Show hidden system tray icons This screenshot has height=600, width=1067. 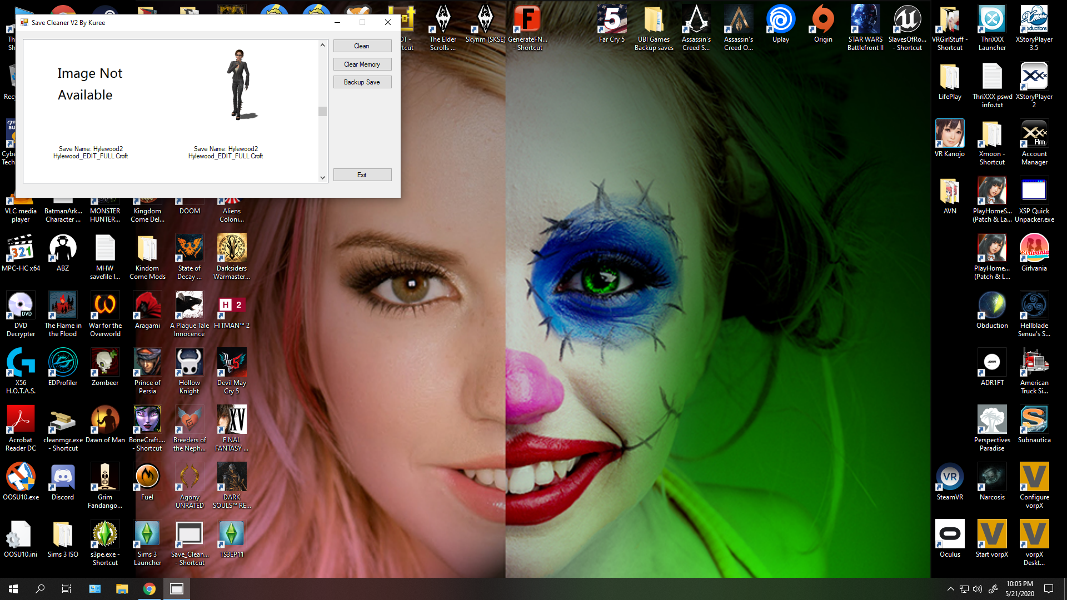coord(950,589)
